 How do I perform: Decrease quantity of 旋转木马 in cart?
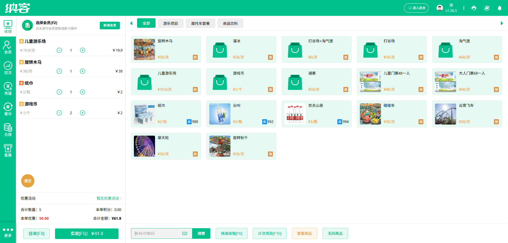point(59,71)
